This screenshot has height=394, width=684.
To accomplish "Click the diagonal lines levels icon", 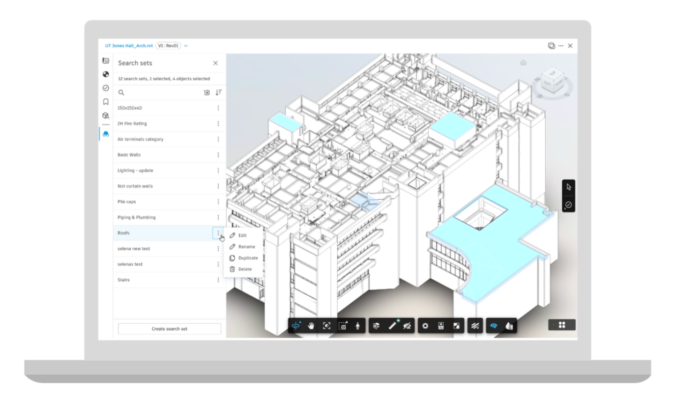I will pyautogui.click(x=475, y=326).
